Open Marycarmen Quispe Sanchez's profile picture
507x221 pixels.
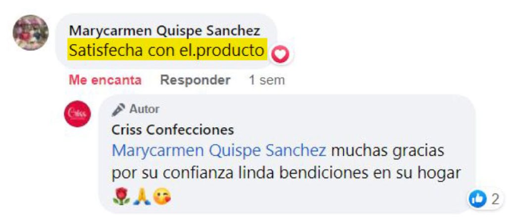(x=31, y=33)
